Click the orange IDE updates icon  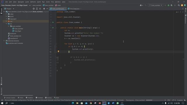click(182, 5)
